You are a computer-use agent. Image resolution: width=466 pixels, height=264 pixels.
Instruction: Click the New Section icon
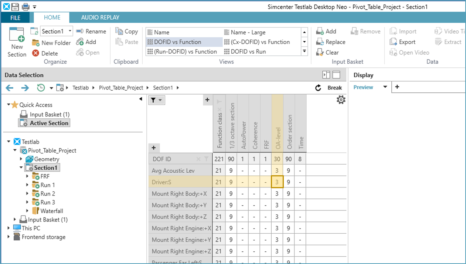17,36
